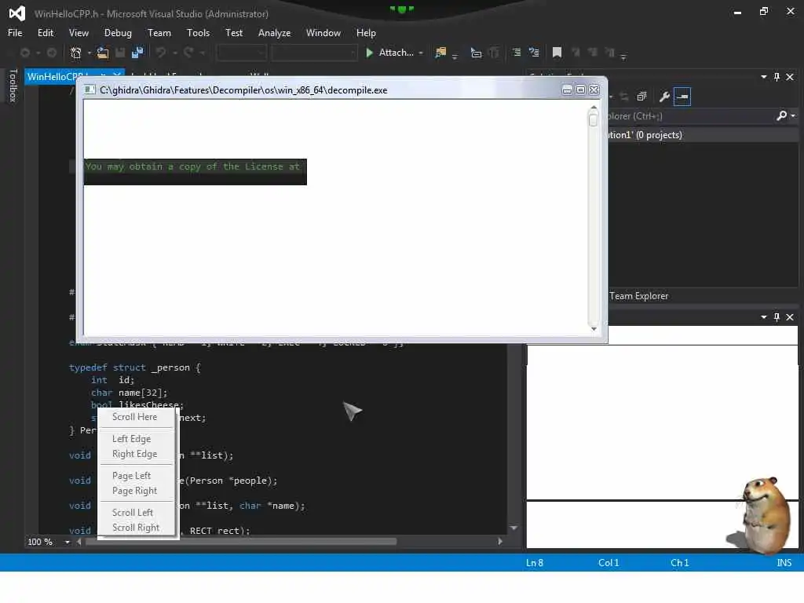This screenshot has width=804, height=603.
Task: Open the Team menu
Action: click(x=159, y=33)
